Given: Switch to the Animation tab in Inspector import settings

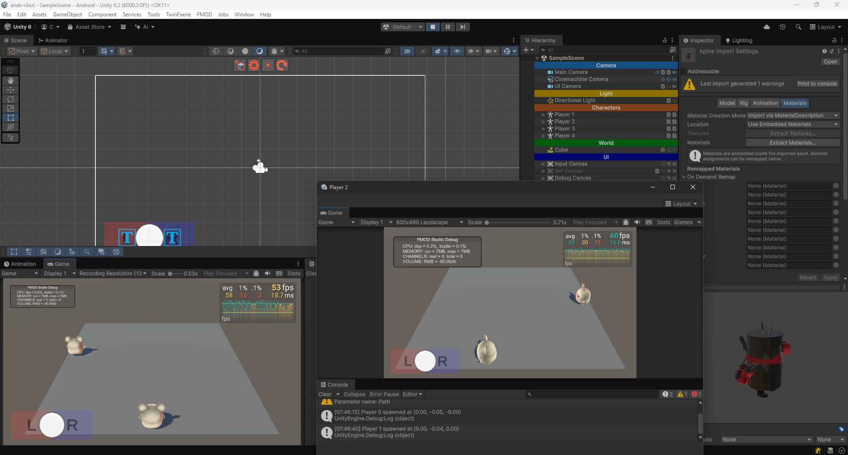Looking at the screenshot, I should pyautogui.click(x=765, y=103).
